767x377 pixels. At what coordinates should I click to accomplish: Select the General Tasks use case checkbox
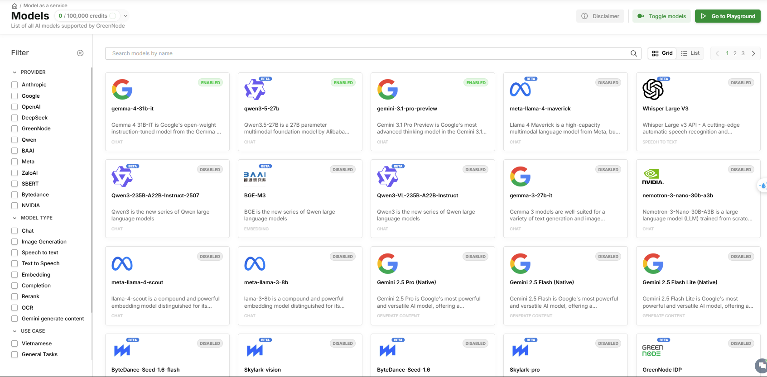(14, 354)
